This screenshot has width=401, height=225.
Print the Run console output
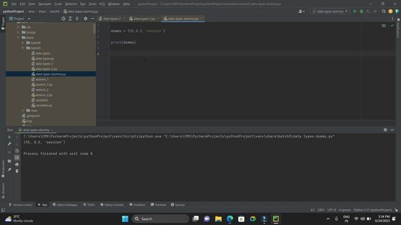click(x=17, y=164)
